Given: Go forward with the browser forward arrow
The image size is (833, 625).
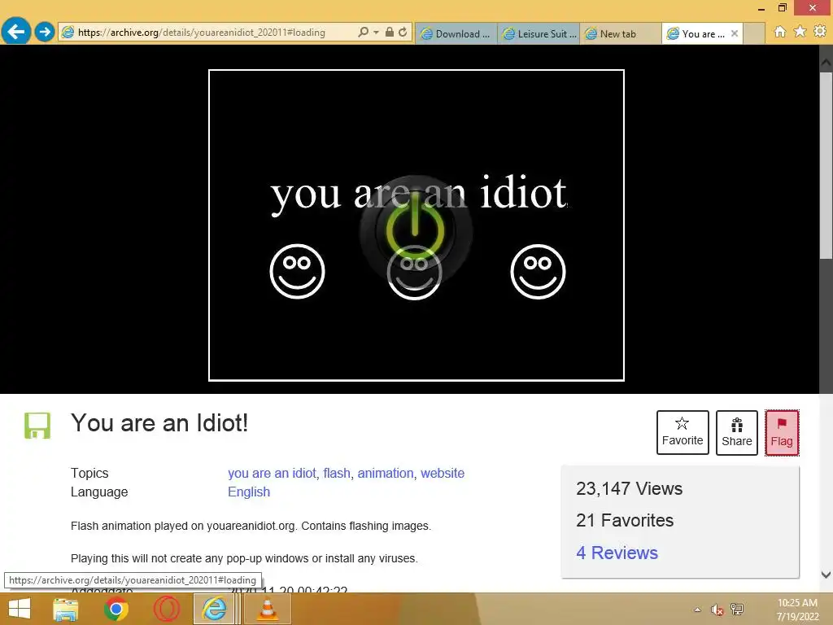Looking at the screenshot, I should pyautogui.click(x=45, y=32).
